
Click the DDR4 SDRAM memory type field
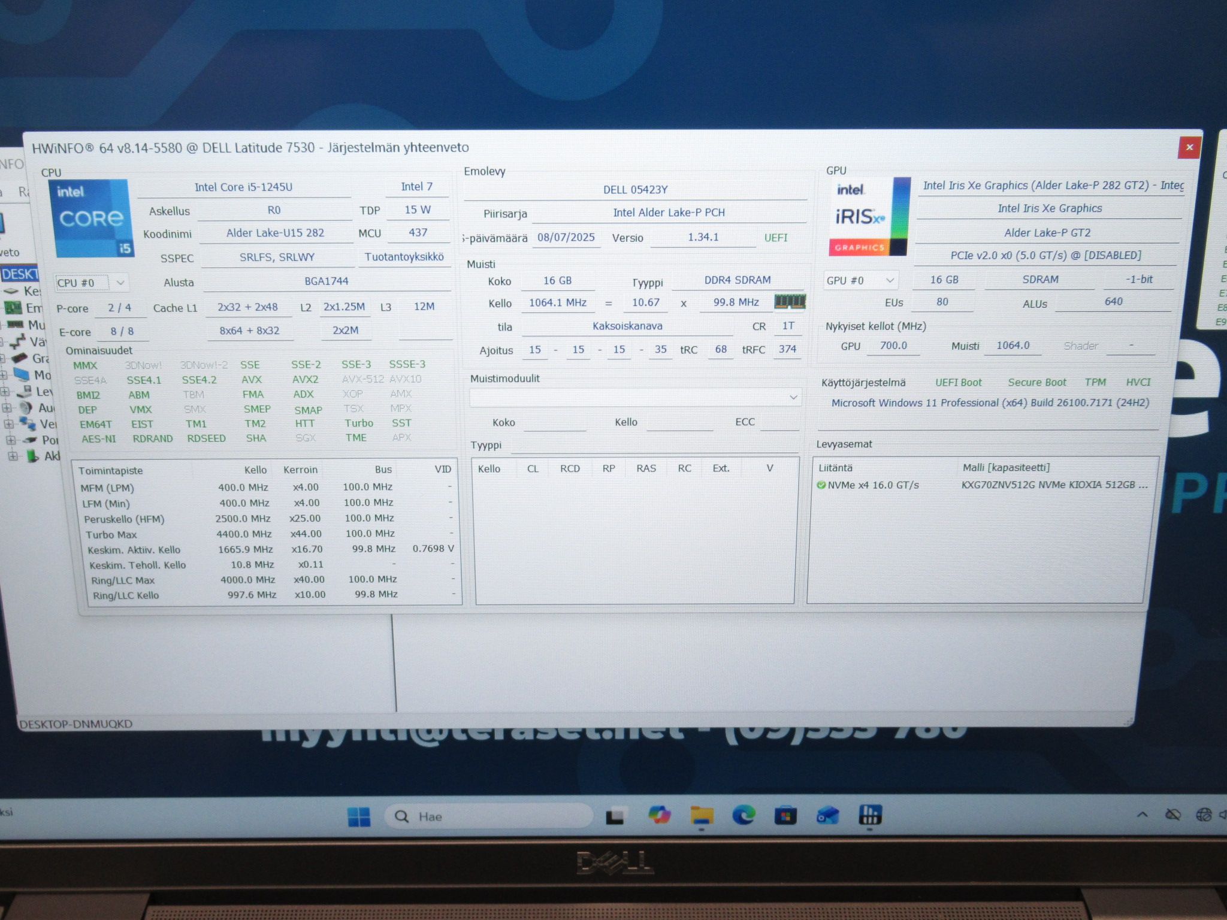[x=738, y=280]
